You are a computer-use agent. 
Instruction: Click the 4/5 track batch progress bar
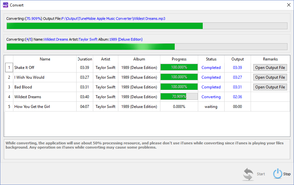coord(147,46)
